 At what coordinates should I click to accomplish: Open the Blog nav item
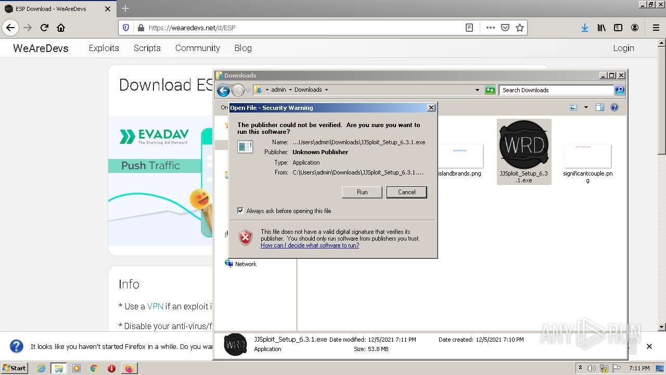point(243,48)
